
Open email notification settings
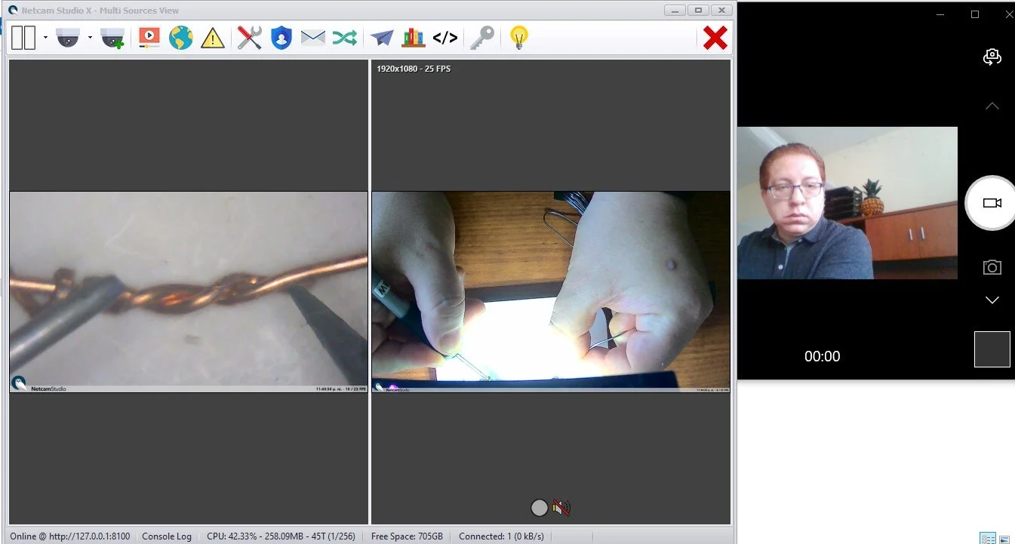[312, 37]
